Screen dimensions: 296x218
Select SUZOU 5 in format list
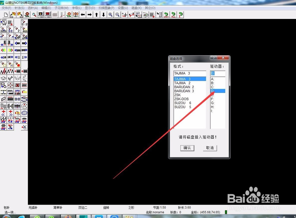pos(190,107)
